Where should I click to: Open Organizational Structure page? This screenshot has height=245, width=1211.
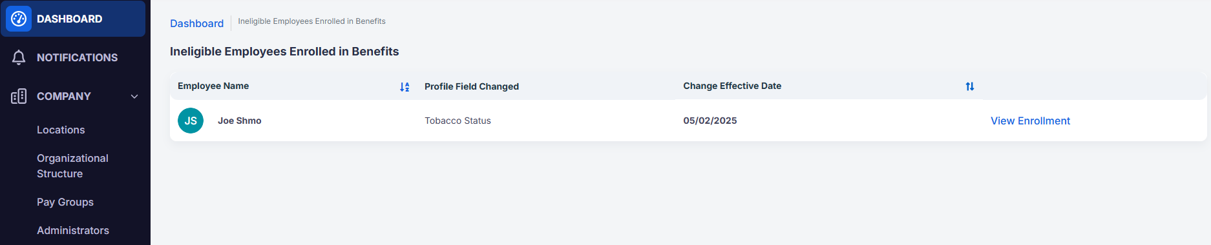click(72, 166)
